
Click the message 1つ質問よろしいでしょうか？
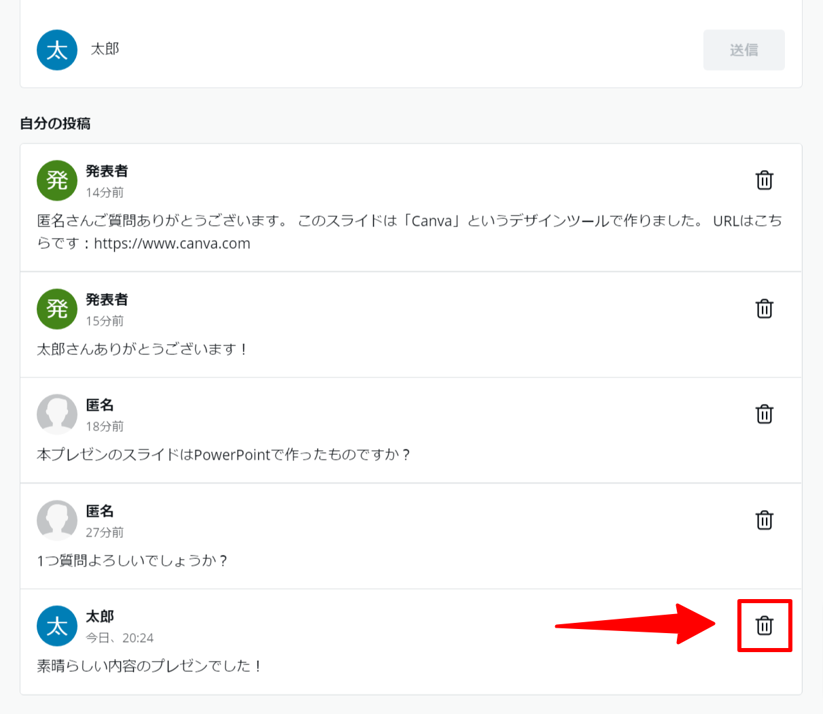click(x=133, y=560)
